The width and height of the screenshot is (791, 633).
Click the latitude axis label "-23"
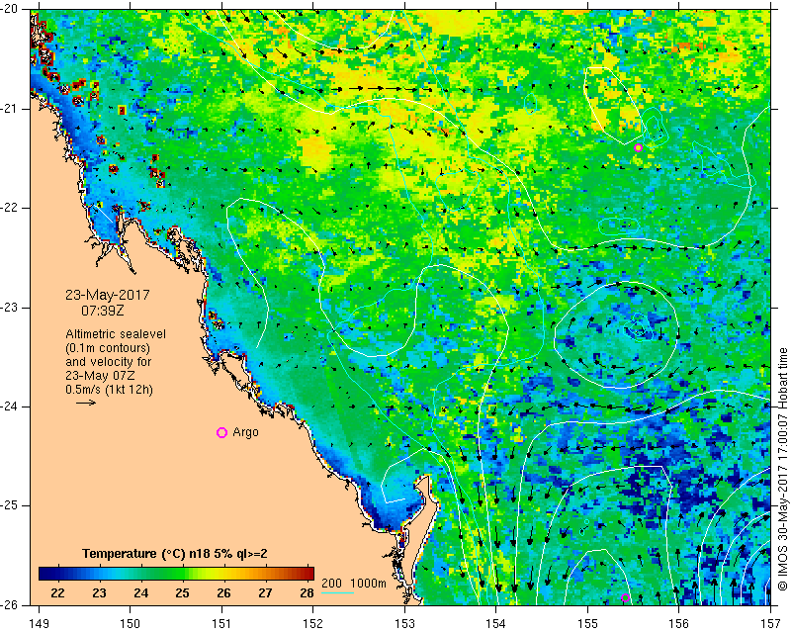(x=10, y=308)
